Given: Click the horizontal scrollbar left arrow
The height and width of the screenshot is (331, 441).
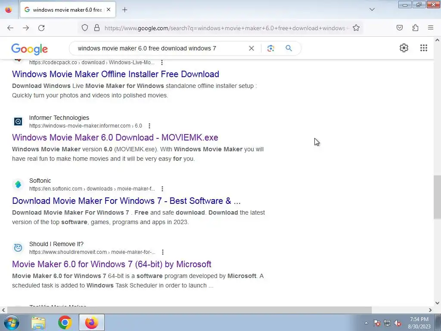Looking at the screenshot, I should click(3, 310).
